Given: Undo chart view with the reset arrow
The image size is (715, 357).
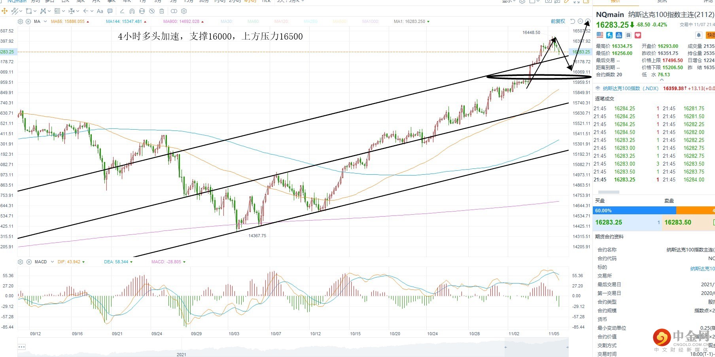Looking at the screenshot, I should point(573,21).
